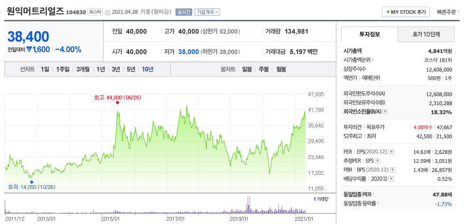Expand the 기업개요 dropdown
Viewport: 464px width, 224px height.
tap(207, 12)
